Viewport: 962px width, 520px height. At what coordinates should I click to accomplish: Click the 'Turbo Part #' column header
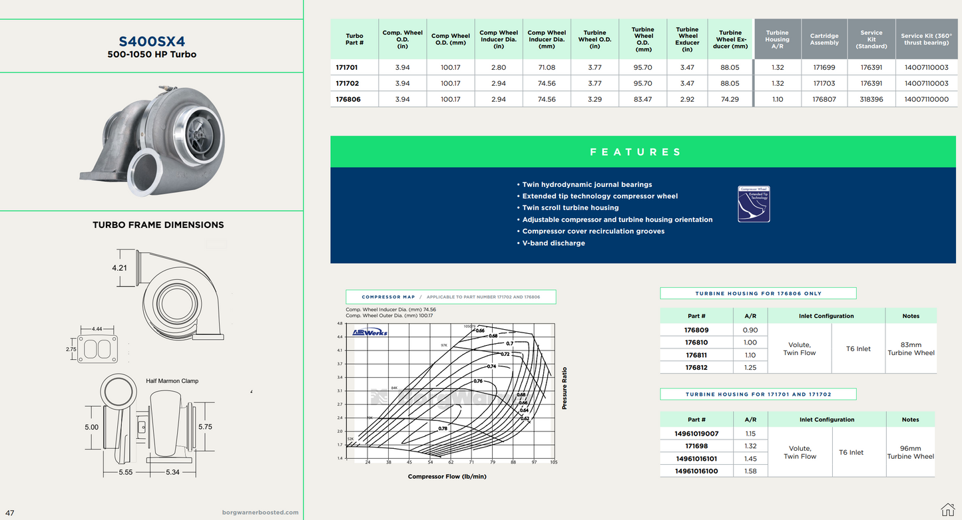(x=355, y=39)
